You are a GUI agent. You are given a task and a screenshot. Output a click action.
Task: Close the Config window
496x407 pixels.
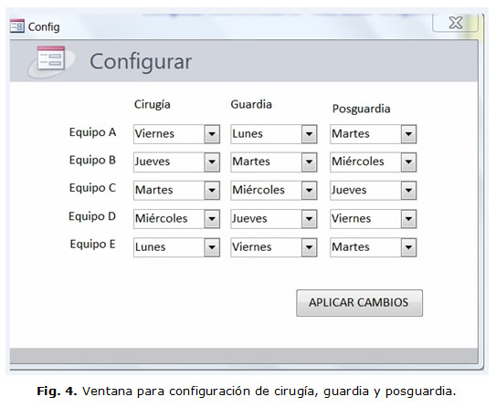point(456,23)
